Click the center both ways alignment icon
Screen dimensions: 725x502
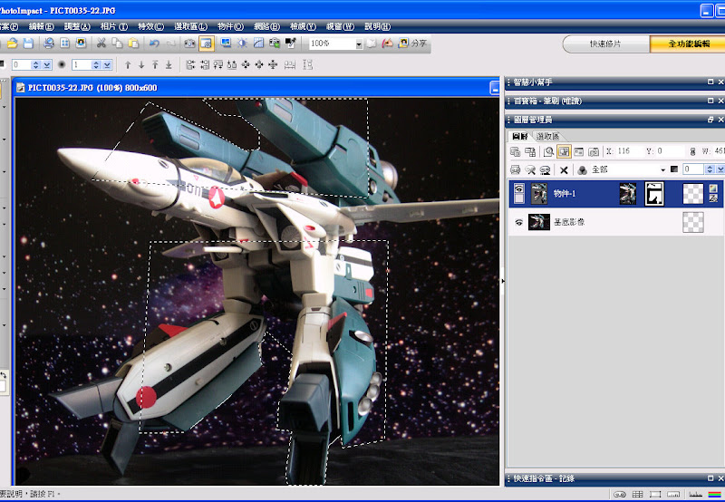[x=273, y=65]
